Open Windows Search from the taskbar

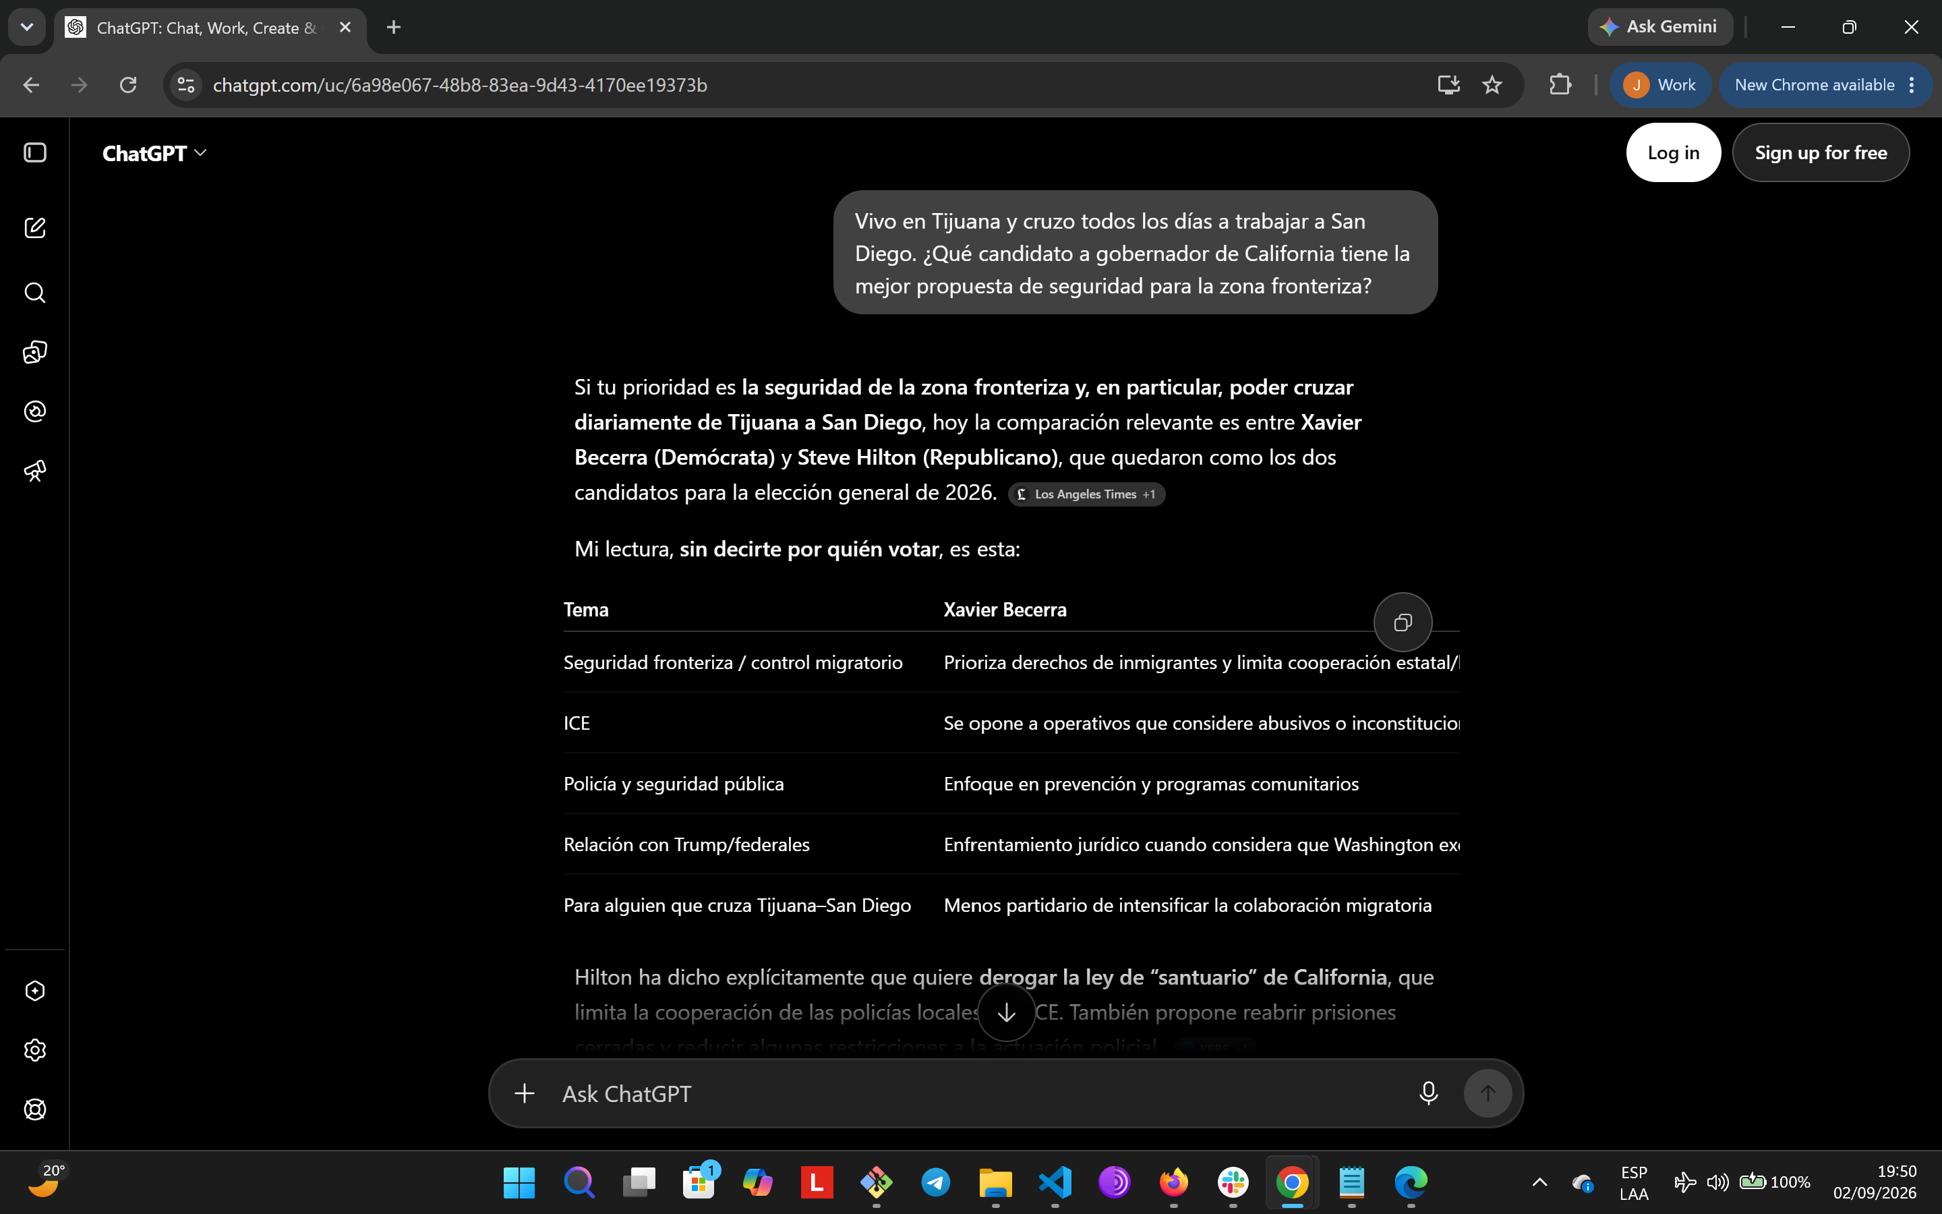click(578, 1182)
